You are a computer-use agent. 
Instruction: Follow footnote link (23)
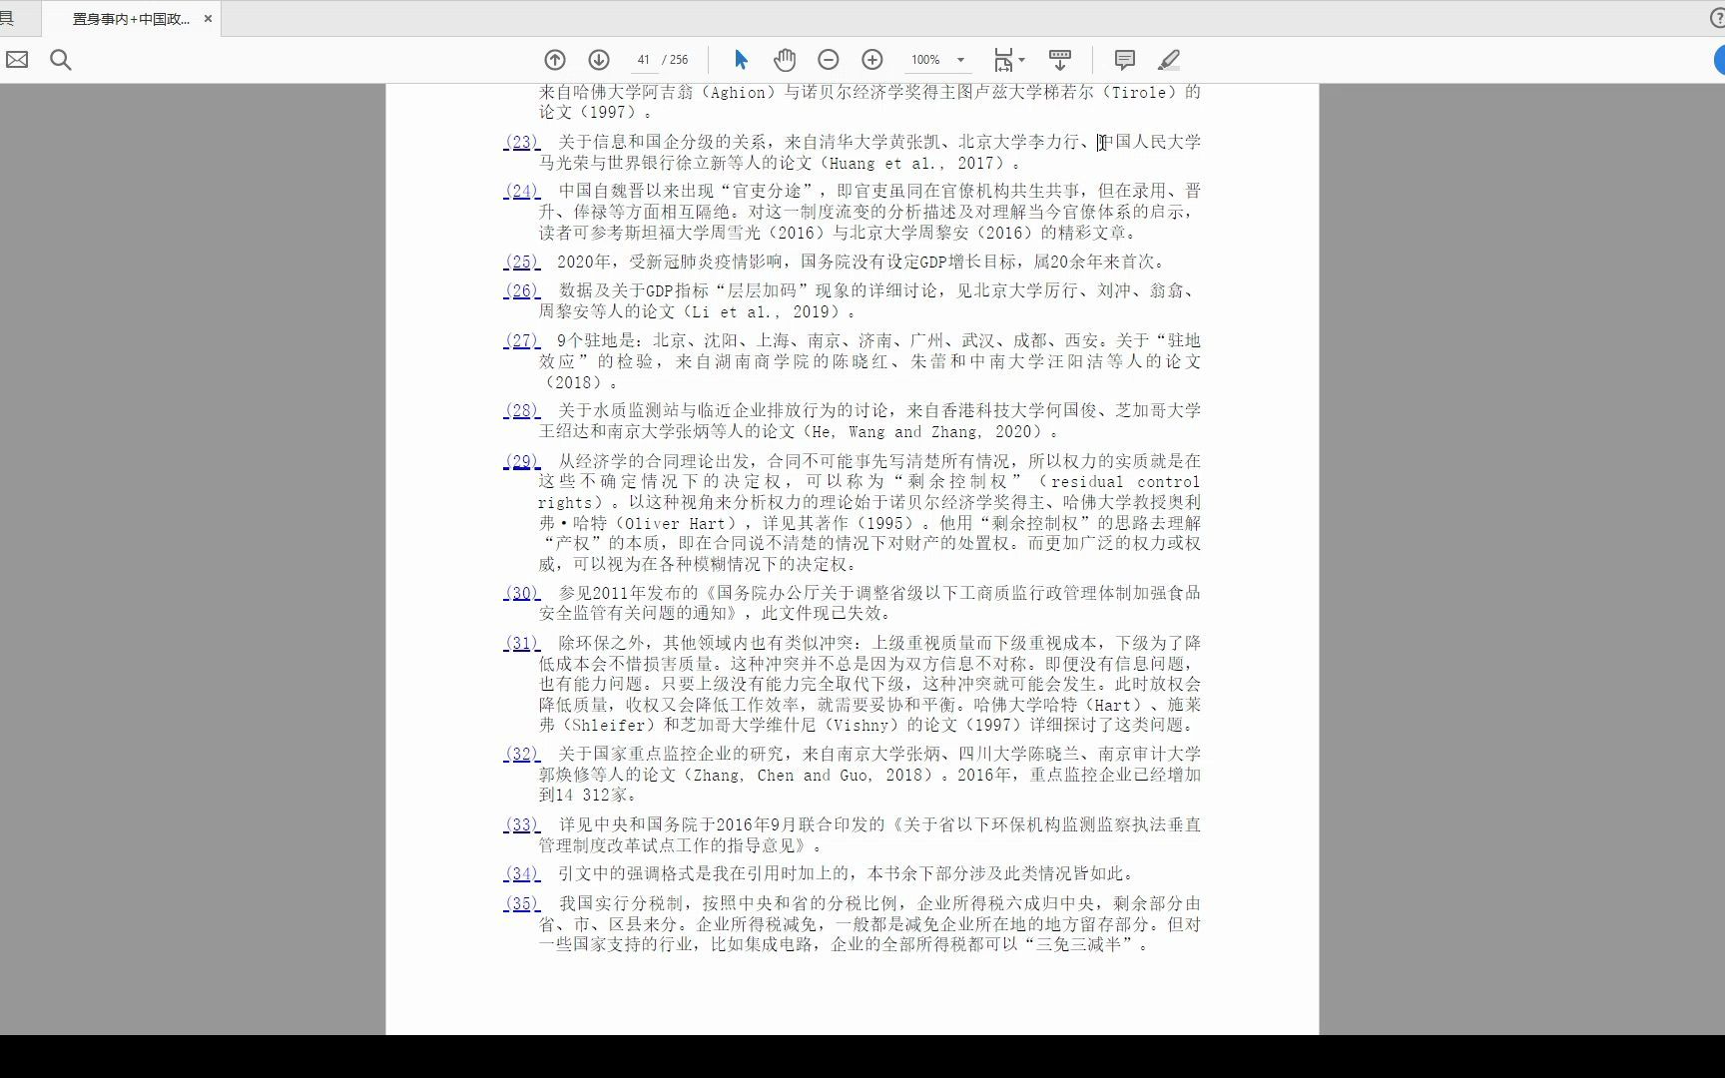(x=522, y=142)
